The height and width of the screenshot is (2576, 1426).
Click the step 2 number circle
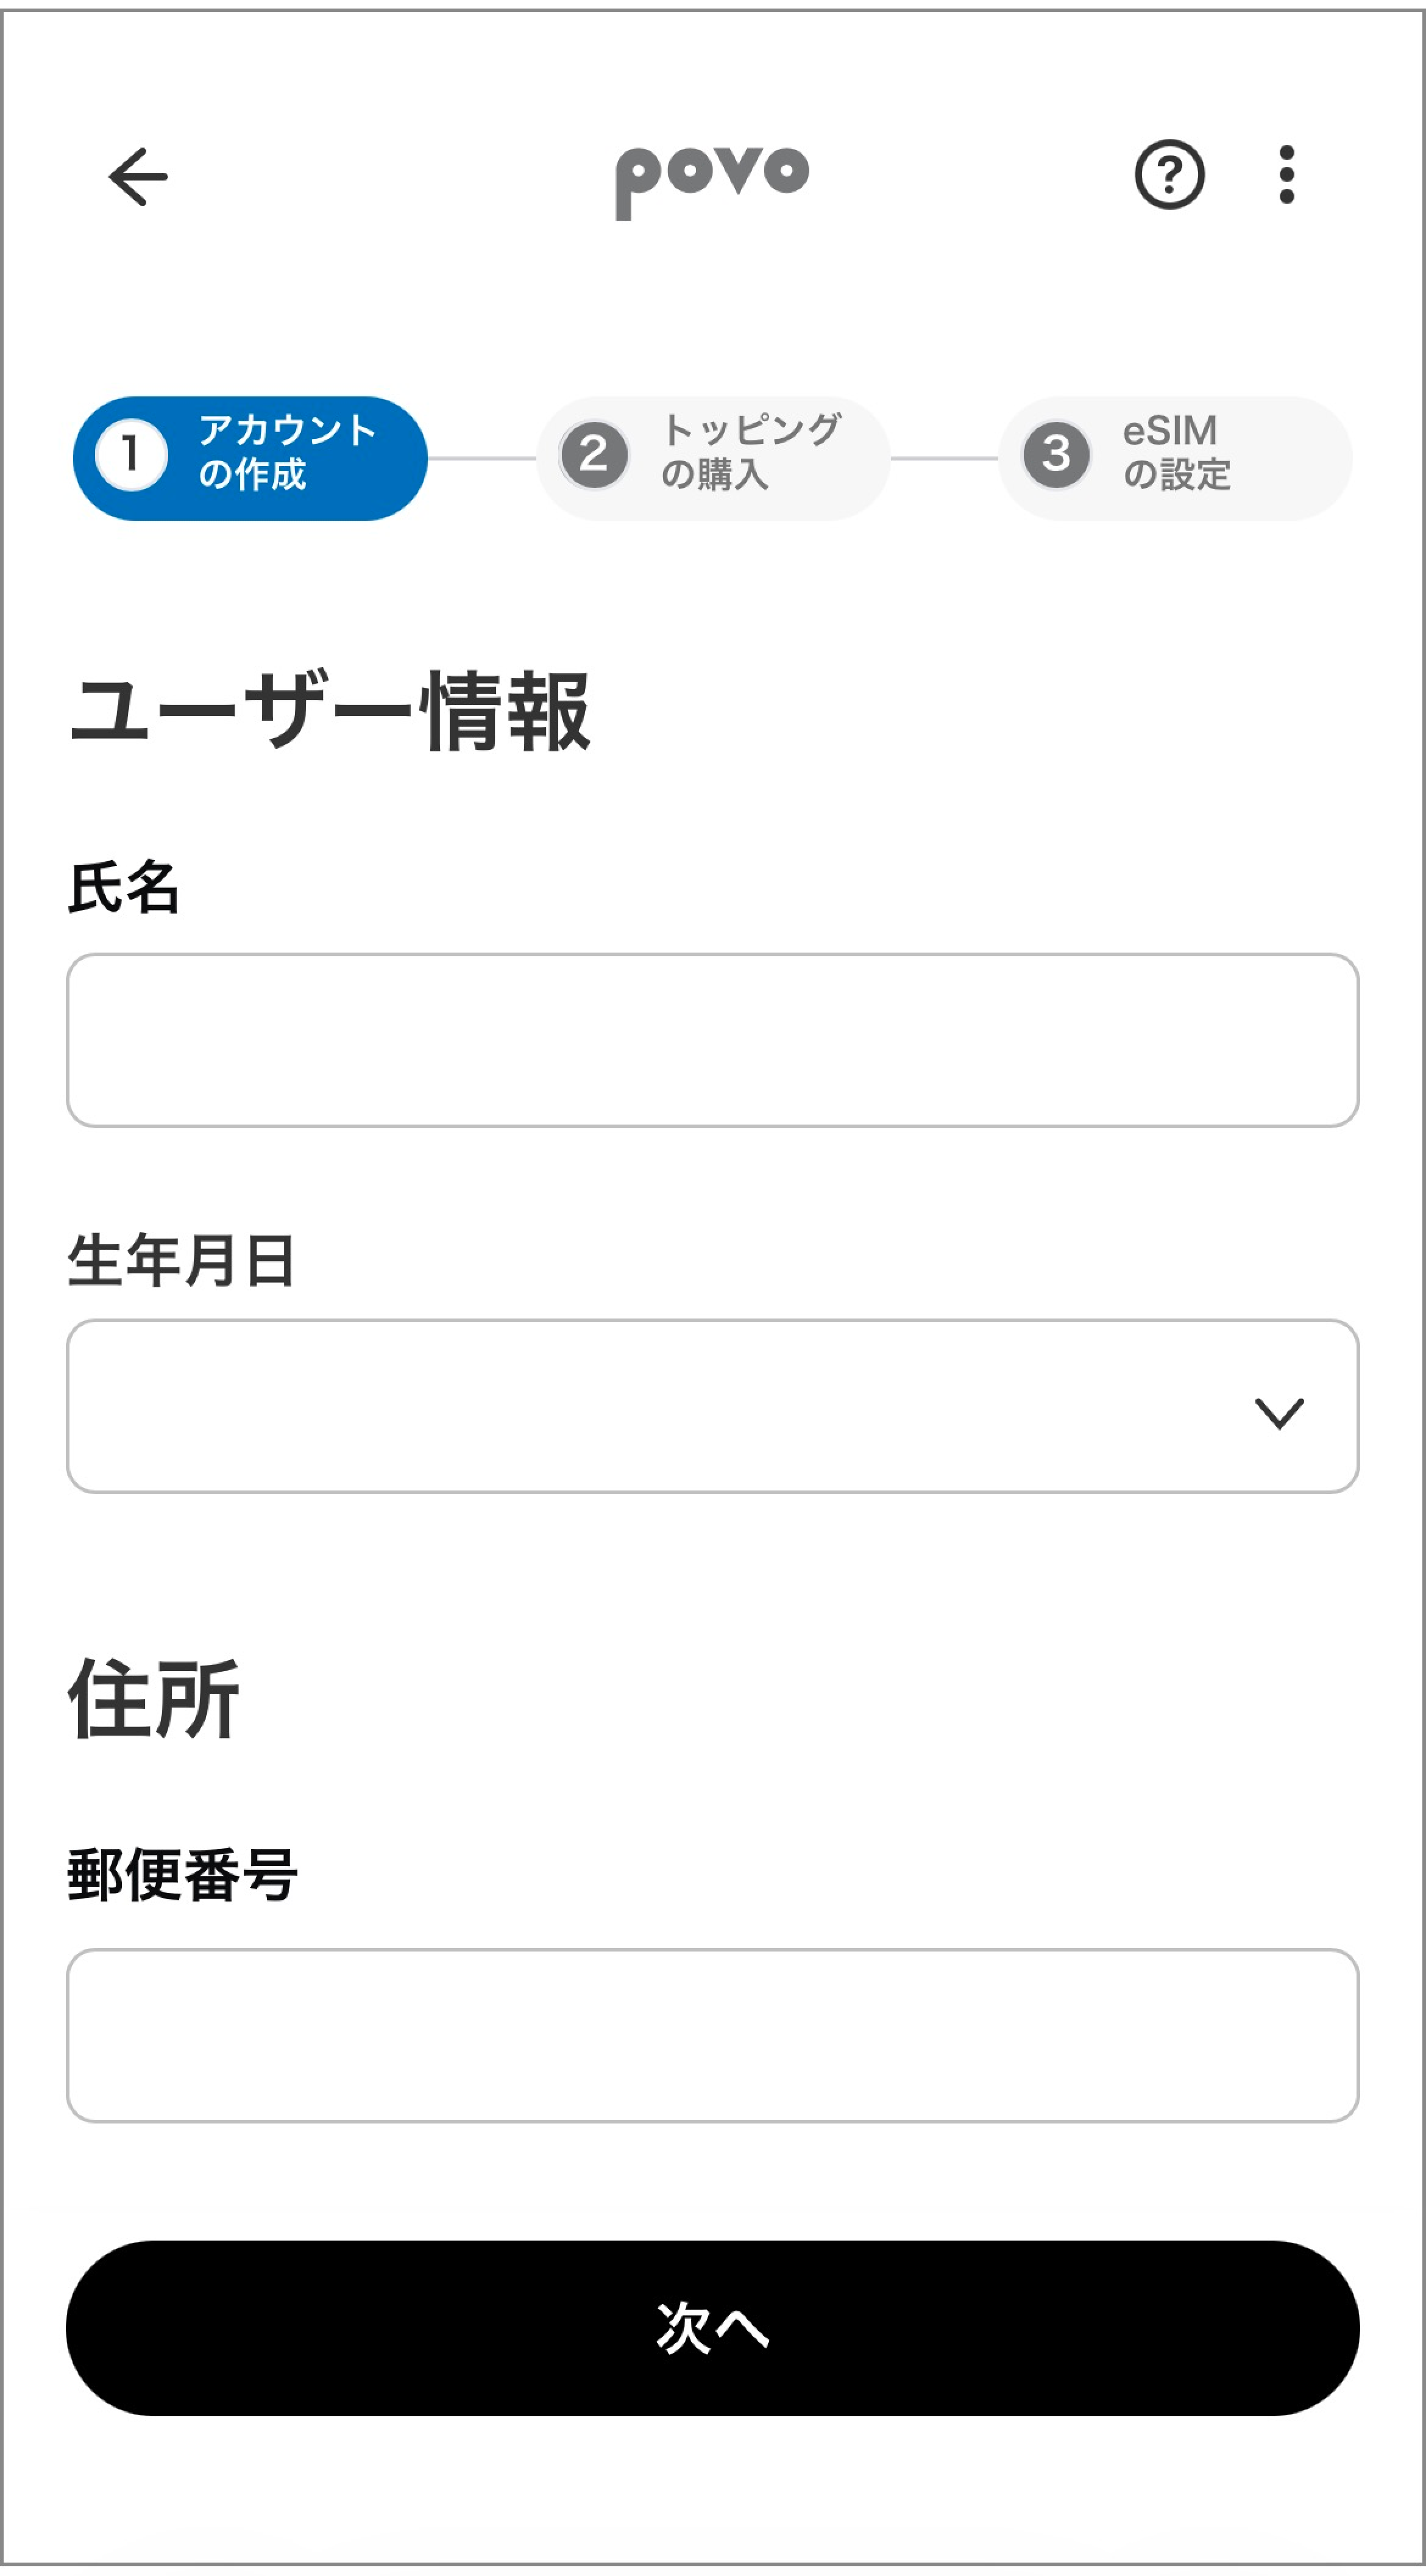coord(594,456)
